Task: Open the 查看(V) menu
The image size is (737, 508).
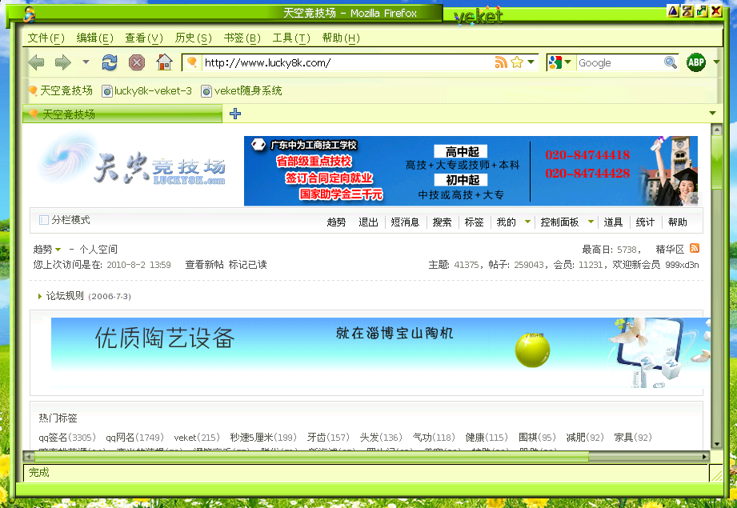Action: click(144, 38)
